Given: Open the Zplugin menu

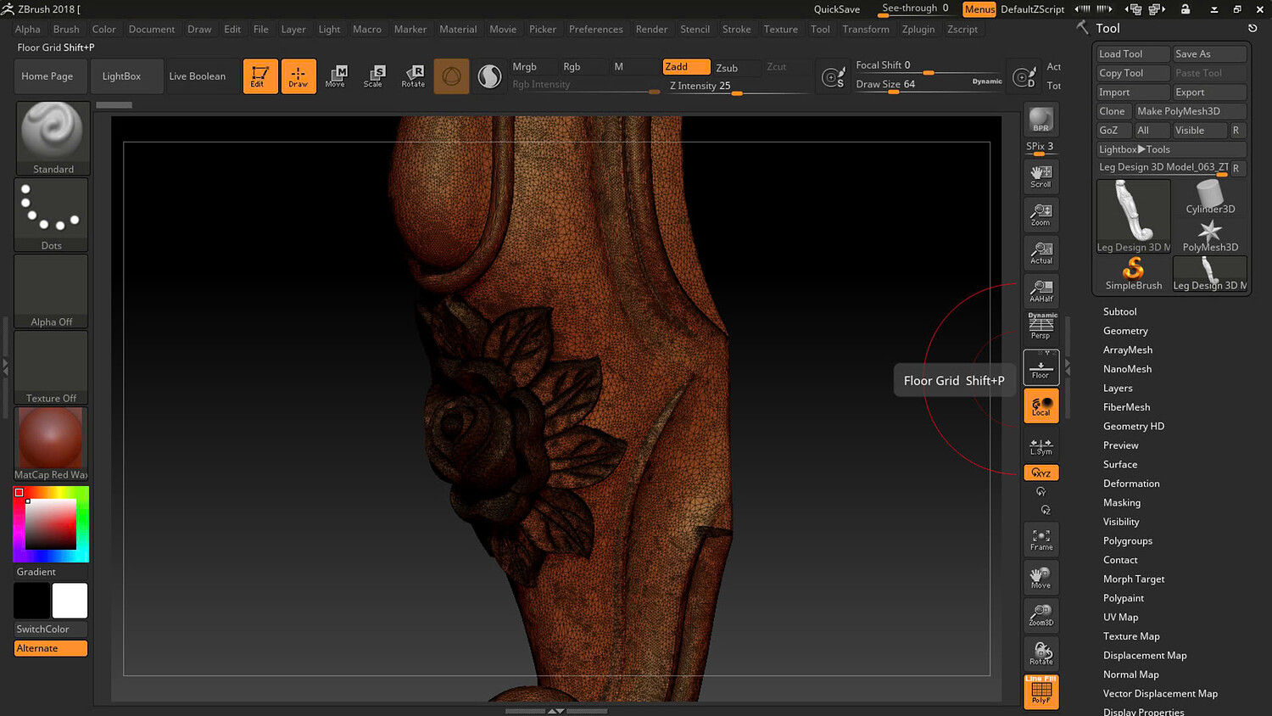Looking at the screenshot, I should (x=918, y=29).
